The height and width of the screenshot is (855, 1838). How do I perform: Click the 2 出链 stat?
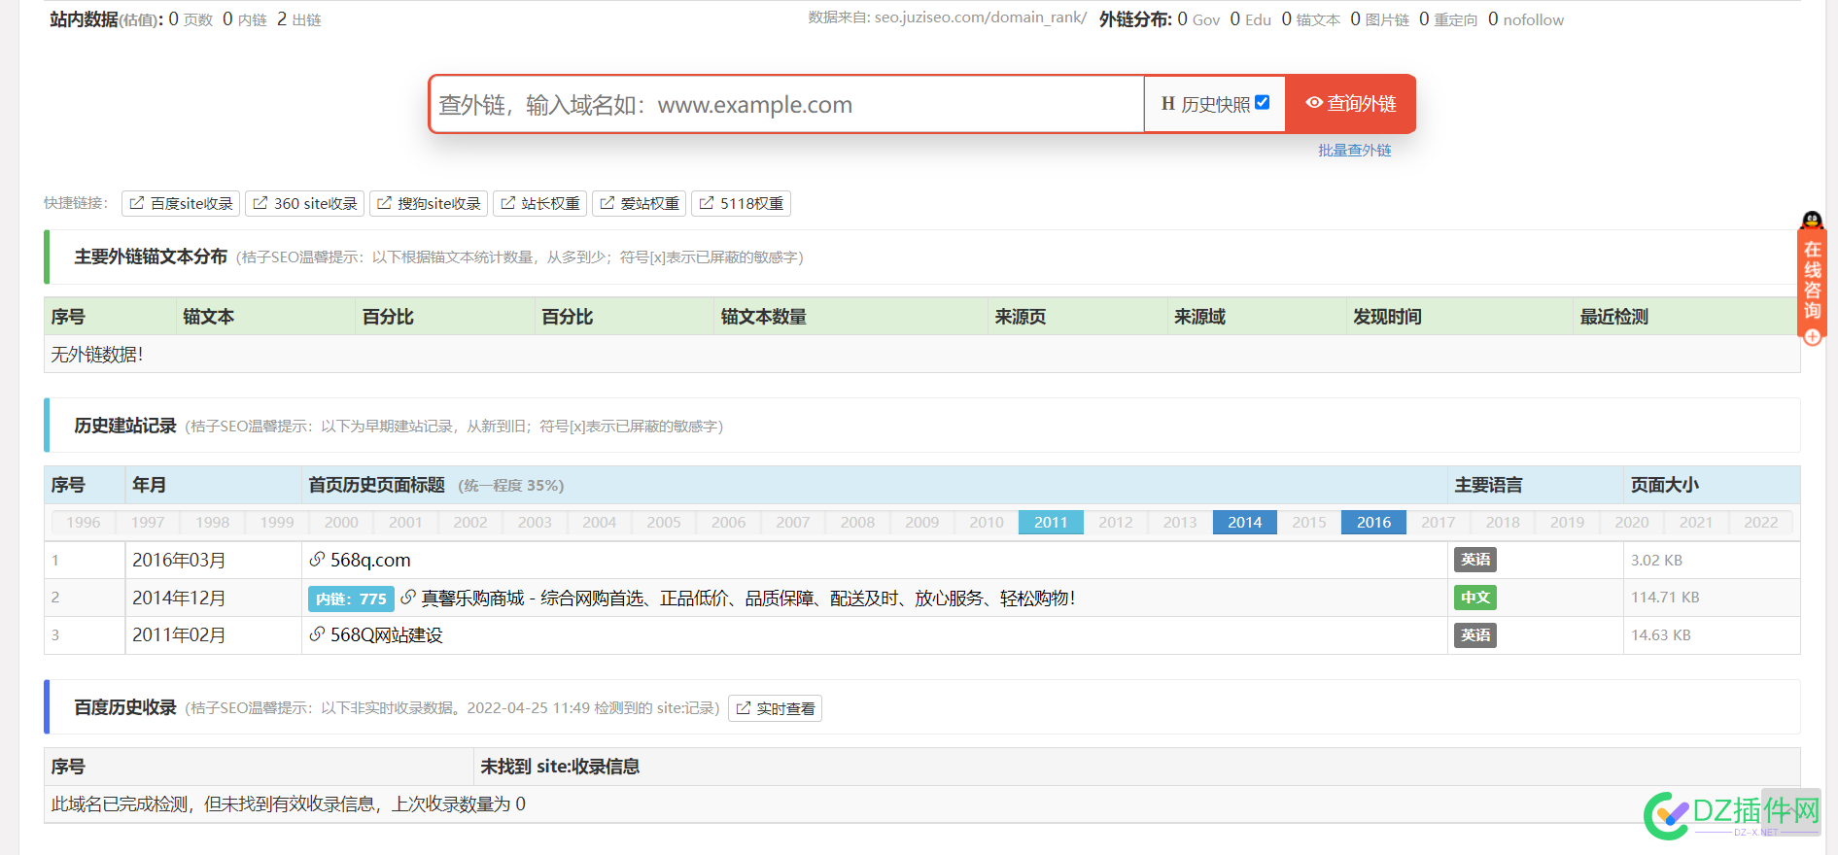299,19
